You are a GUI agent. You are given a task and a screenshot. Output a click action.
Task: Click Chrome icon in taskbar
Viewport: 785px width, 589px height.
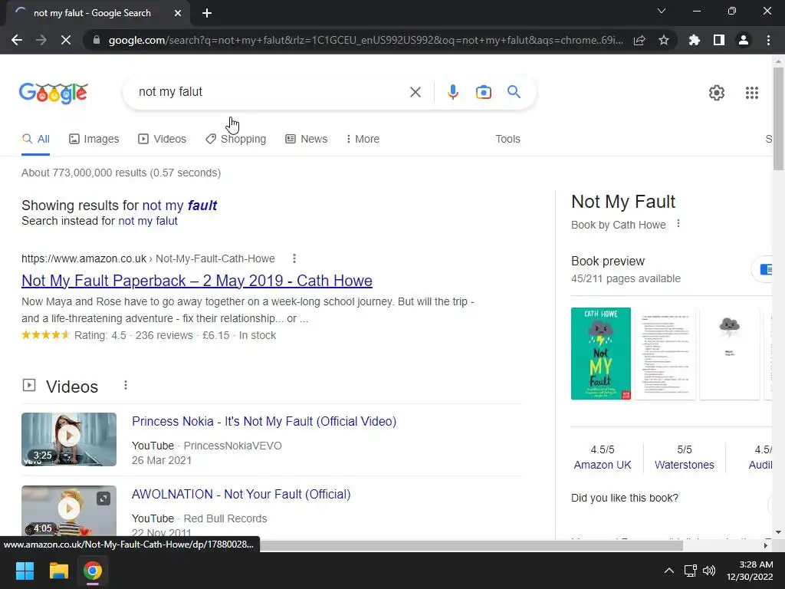pos(93,571)
